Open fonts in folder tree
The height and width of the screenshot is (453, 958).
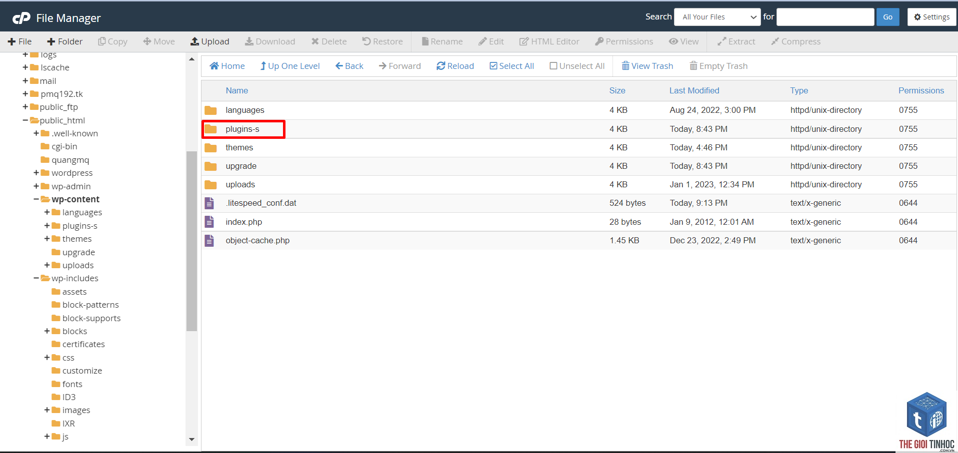72,384
